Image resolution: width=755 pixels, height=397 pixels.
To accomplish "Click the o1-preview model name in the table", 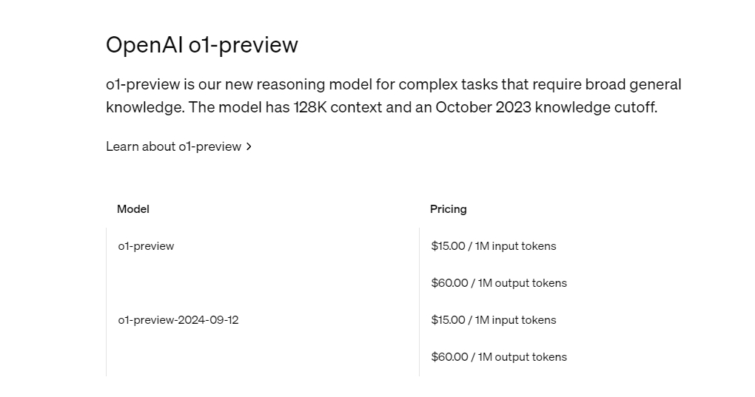I will pos(146,246).
